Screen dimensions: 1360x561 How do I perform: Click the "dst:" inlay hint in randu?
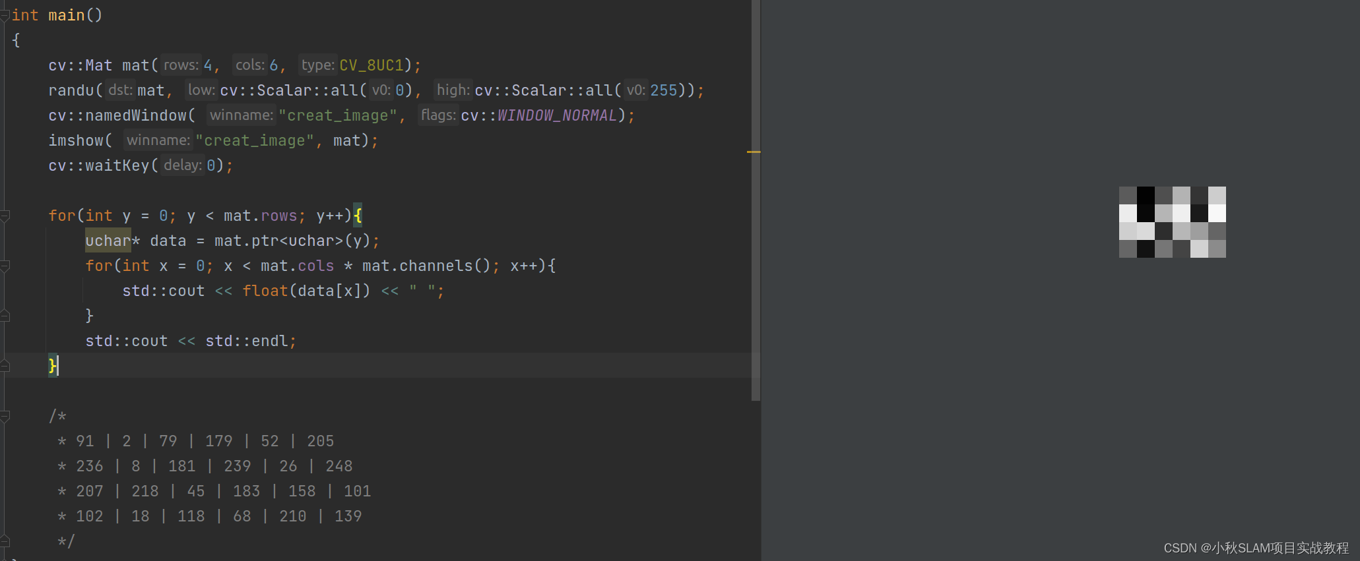[120, 90]
